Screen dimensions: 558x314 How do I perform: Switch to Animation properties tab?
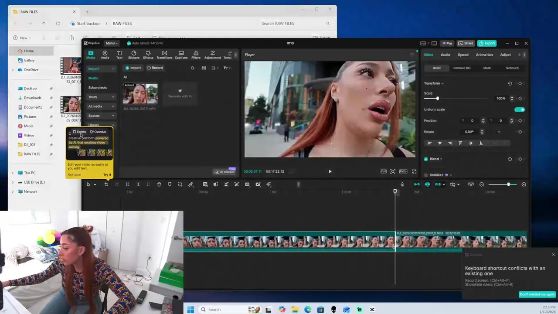484,55
